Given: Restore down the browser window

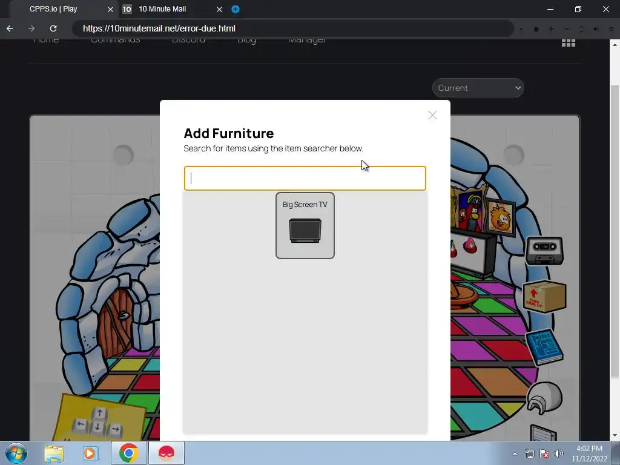Looking at the screenshot, I should click(578, 9).
